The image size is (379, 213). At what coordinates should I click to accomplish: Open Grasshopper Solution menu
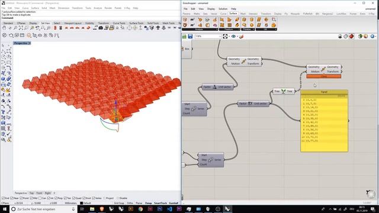(x=223, y=9)
